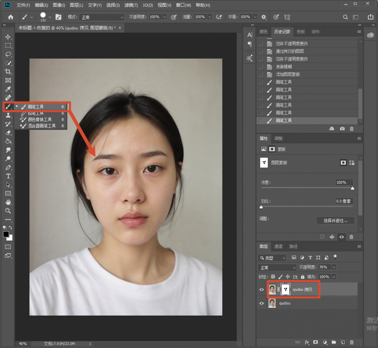This screenshot has height=348, width=378.
Task: Switch to the 路径 tab
Action: tap(293, 246)
